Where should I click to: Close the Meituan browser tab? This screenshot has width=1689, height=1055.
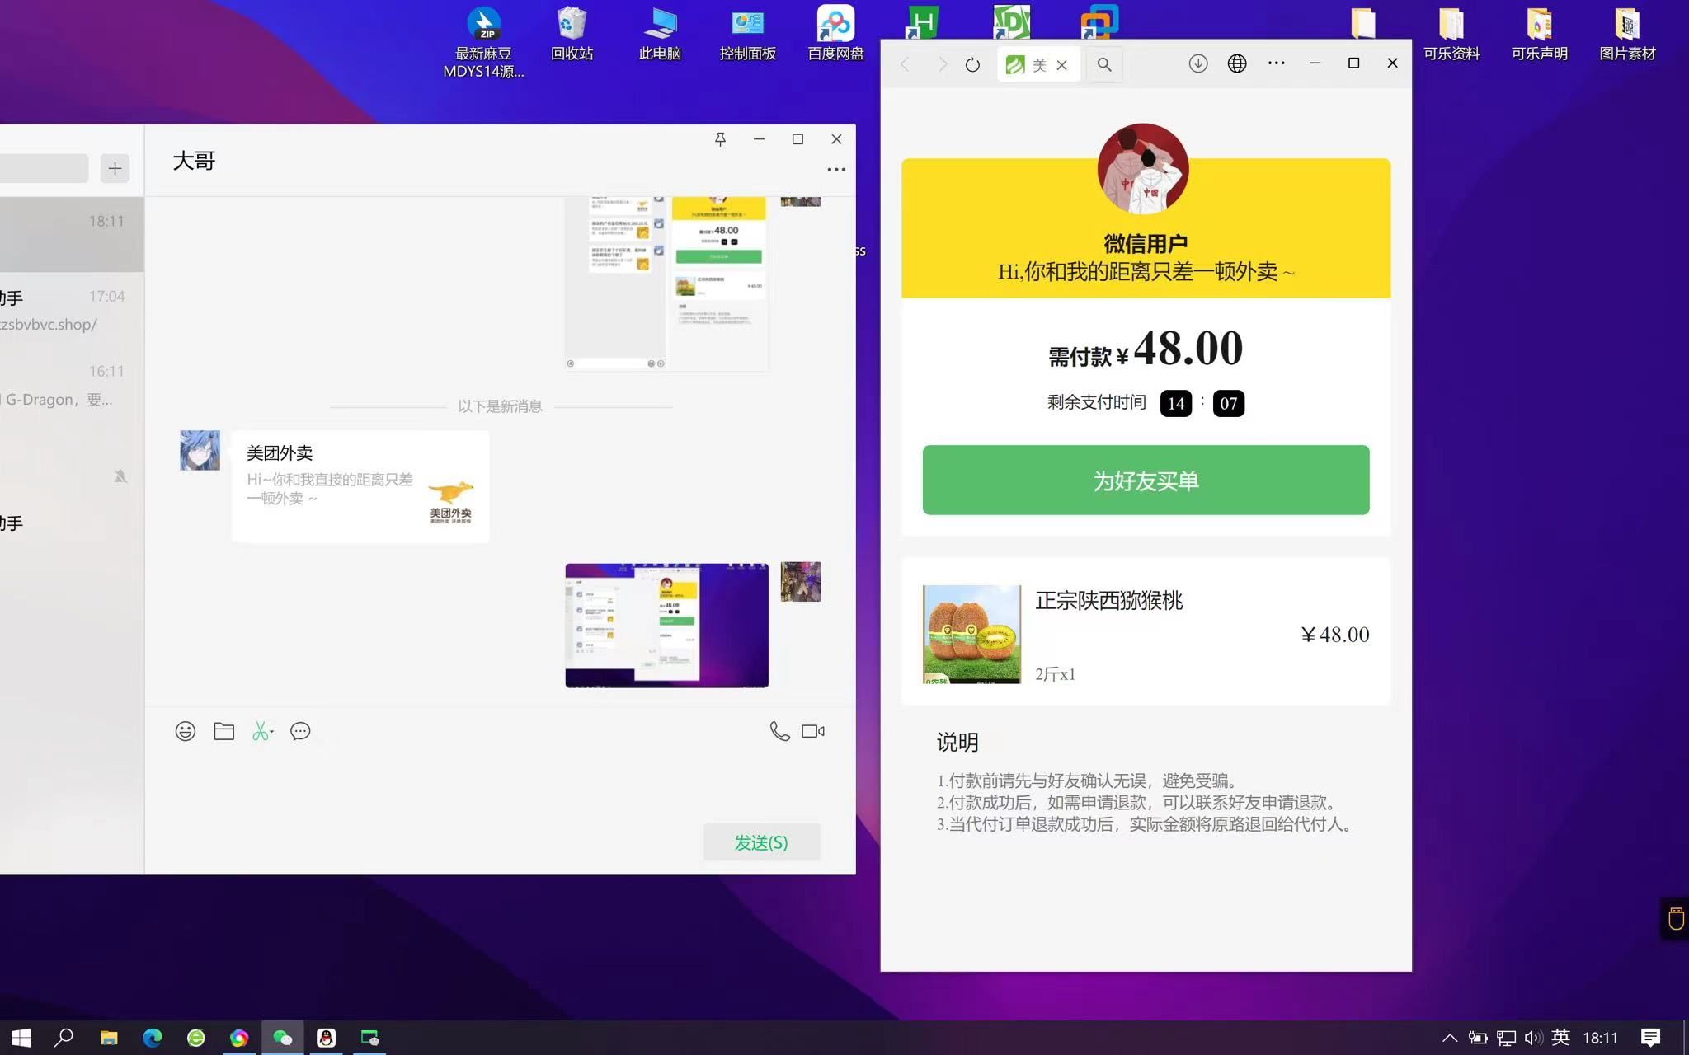(x=1062, y=65)
